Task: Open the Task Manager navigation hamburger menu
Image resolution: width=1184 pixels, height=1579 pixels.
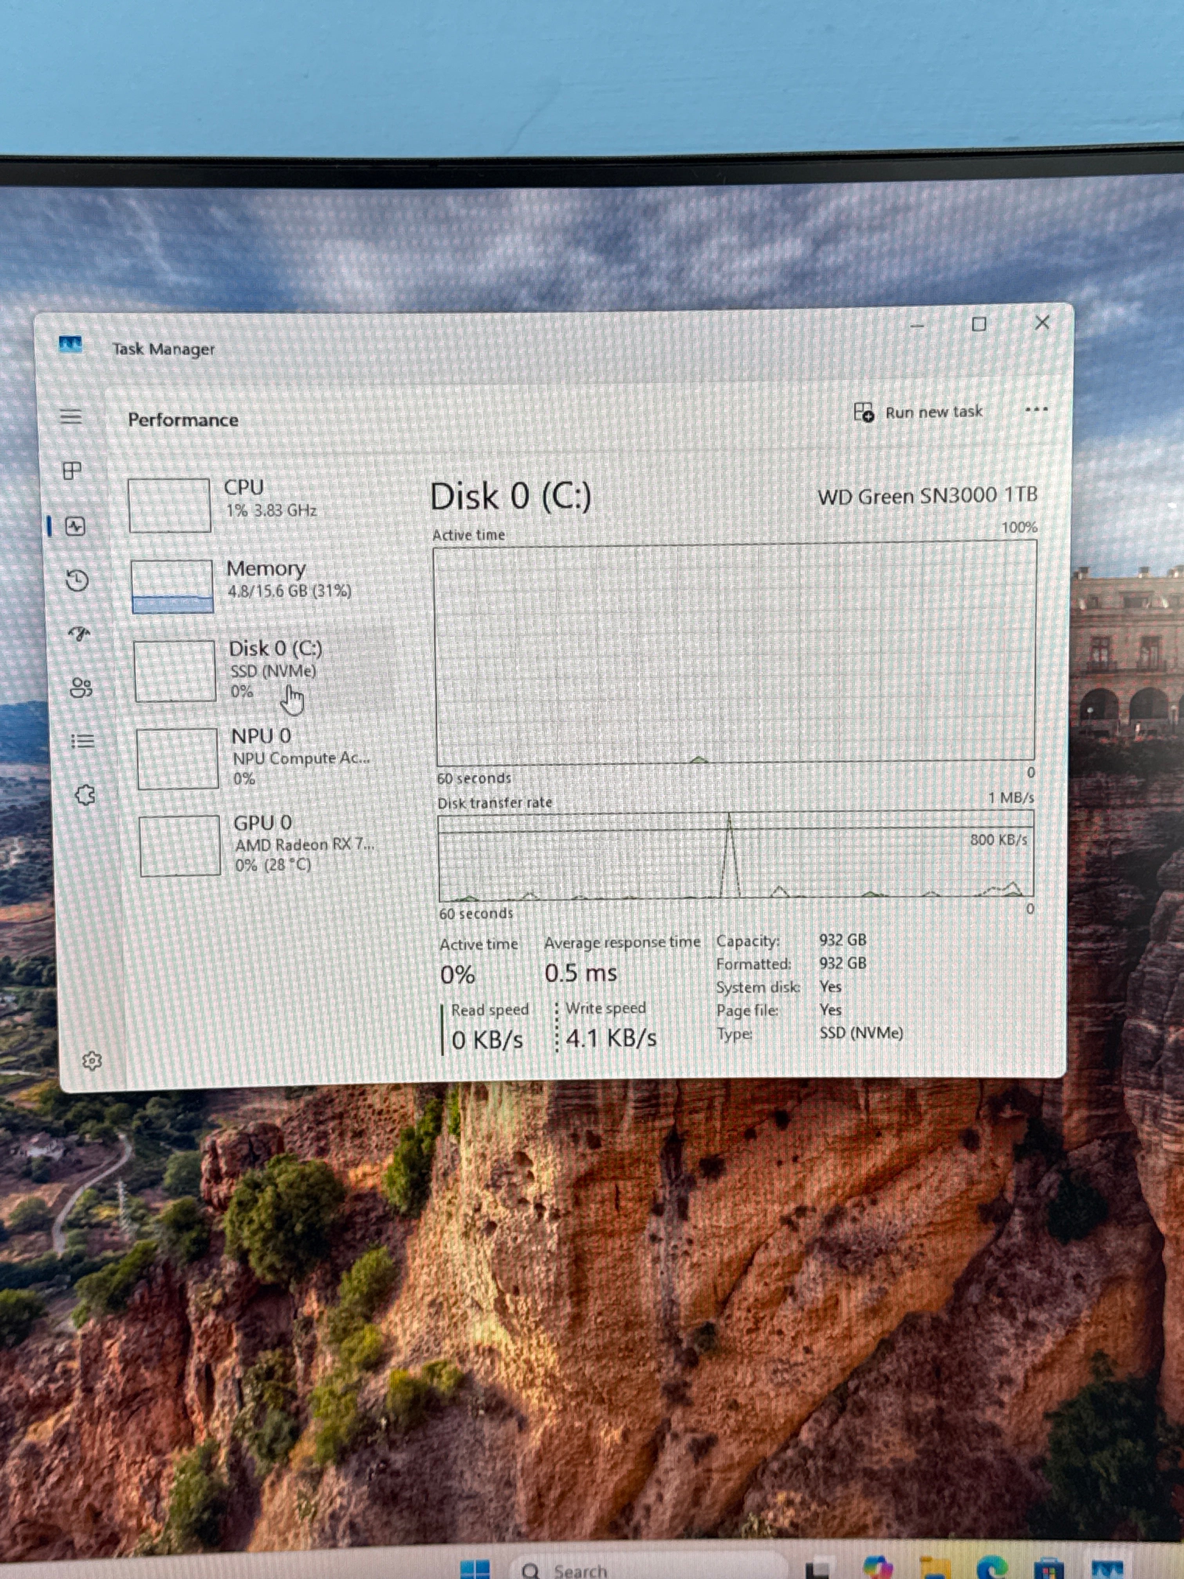Action: 70,416
